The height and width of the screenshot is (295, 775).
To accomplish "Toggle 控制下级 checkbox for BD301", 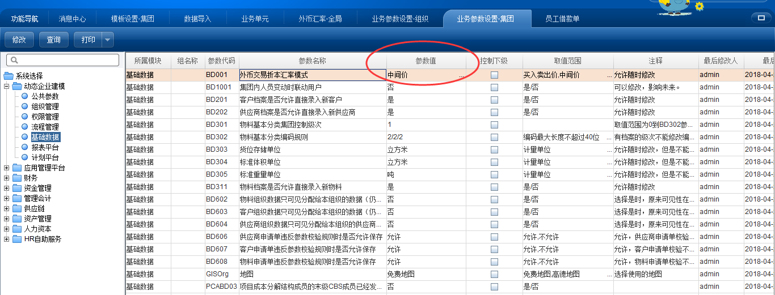I will click(x=495, y=125).
